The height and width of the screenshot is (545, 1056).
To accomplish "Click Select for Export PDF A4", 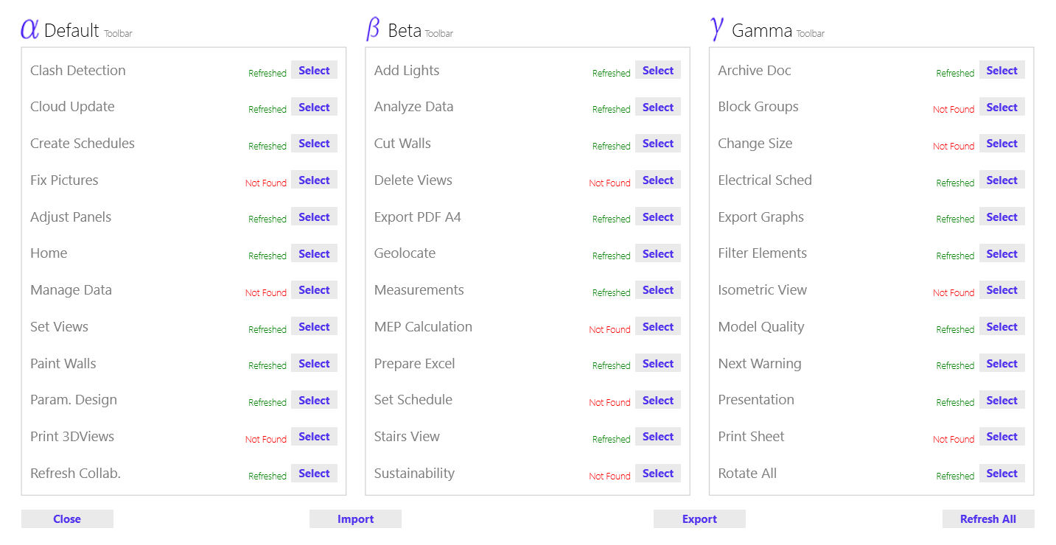I will [x=658, y=217].
